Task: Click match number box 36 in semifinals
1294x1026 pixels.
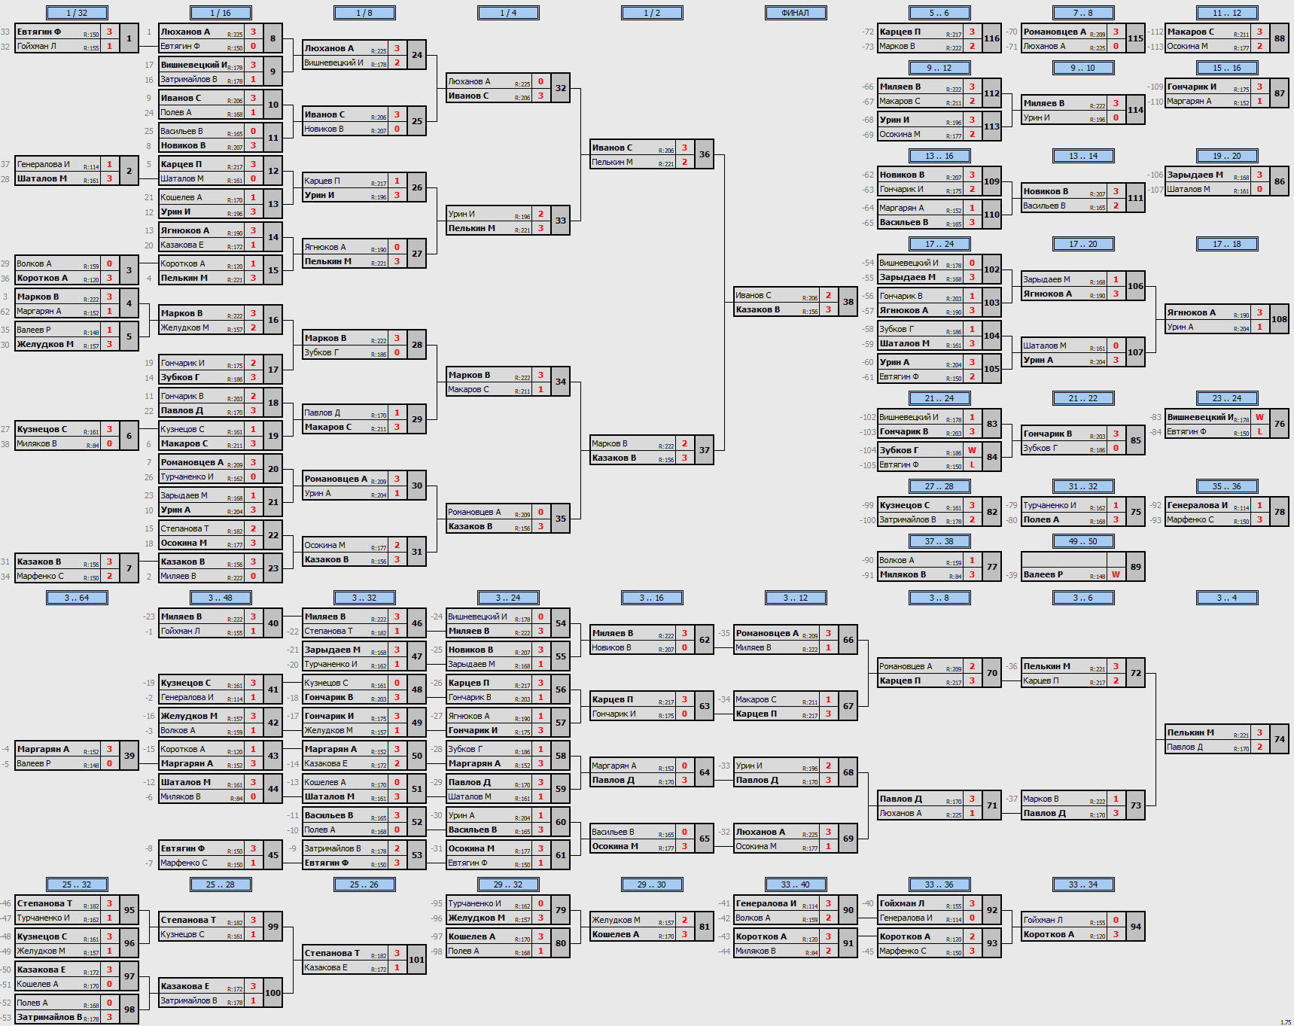Action: [705, 154]
